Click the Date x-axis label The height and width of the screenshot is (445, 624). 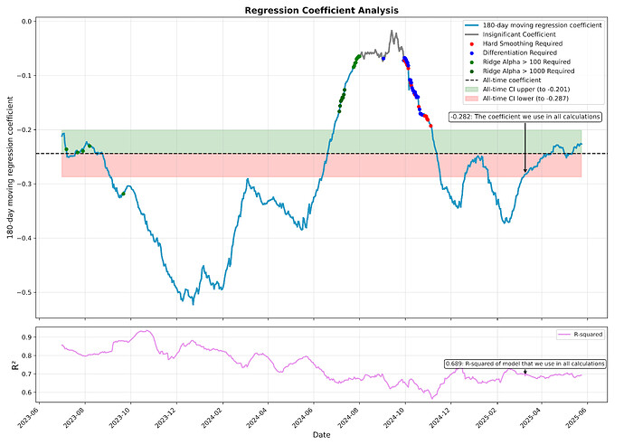[x=321, y=435]
